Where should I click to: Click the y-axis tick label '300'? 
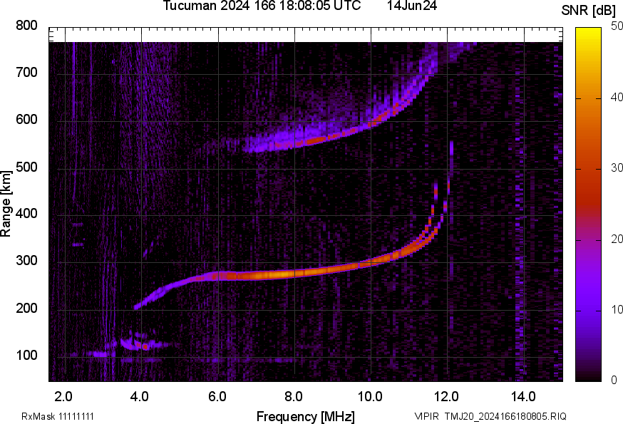tap(26, 261)
